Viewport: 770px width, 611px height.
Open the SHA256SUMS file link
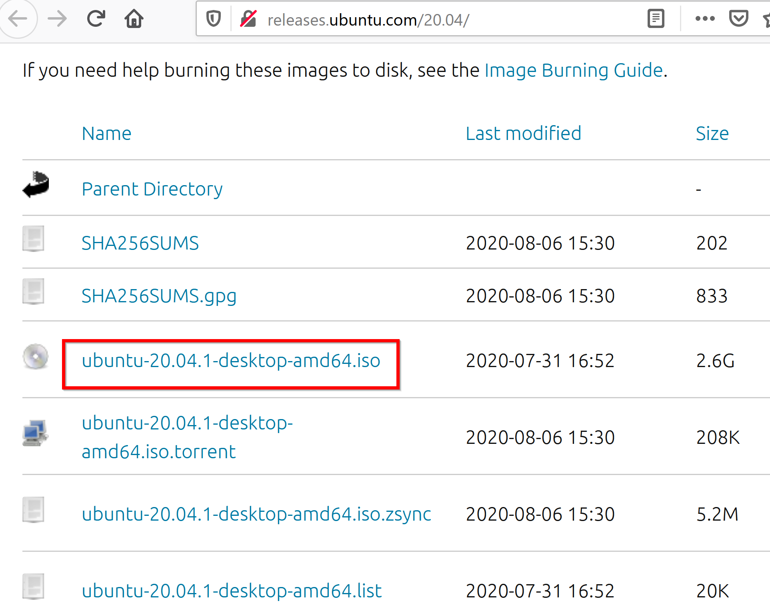tap(140, 243)
